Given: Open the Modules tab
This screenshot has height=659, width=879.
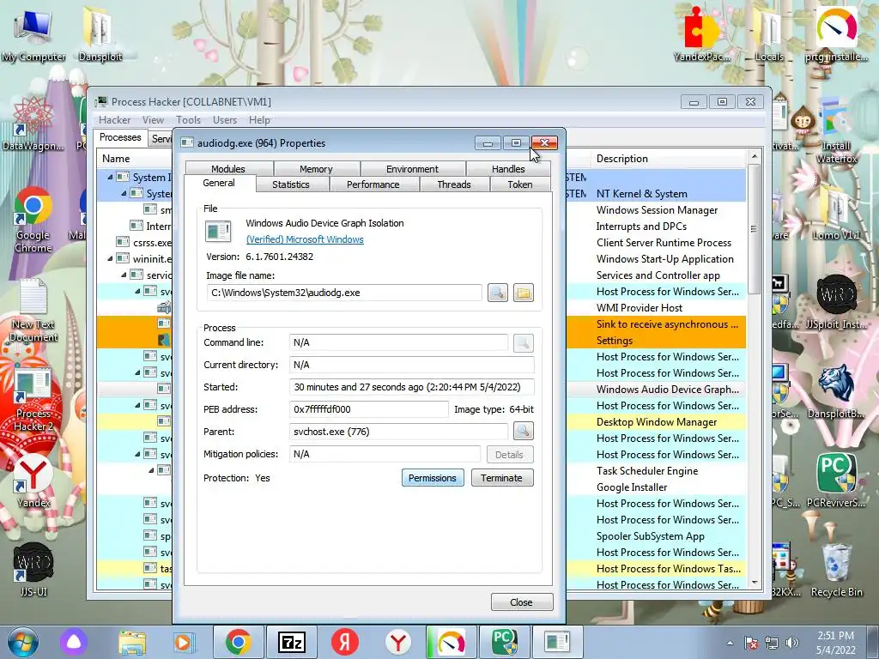Looking at the screenshot, I should pyautogui.click(x=228, y=169).
